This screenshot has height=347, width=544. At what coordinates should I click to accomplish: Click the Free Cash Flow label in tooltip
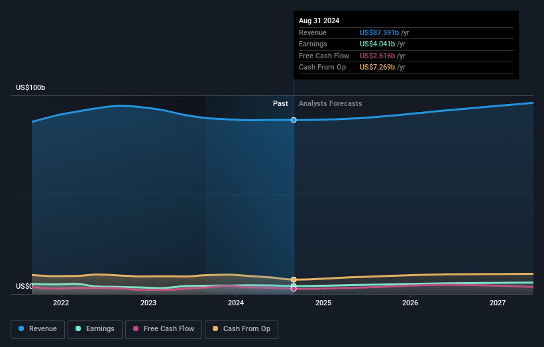coord(324,56)
